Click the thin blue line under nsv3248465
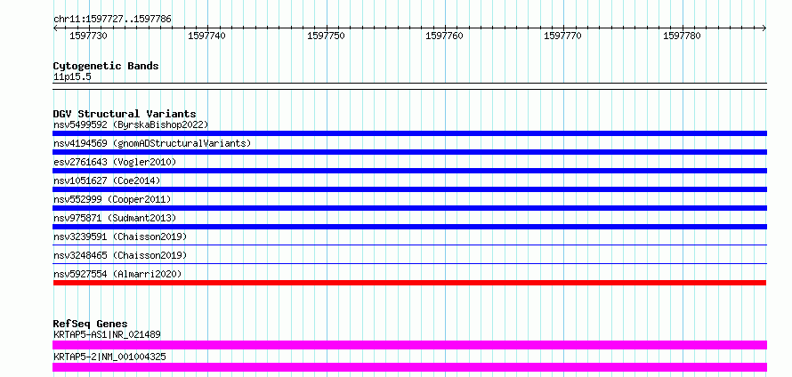 409,263
